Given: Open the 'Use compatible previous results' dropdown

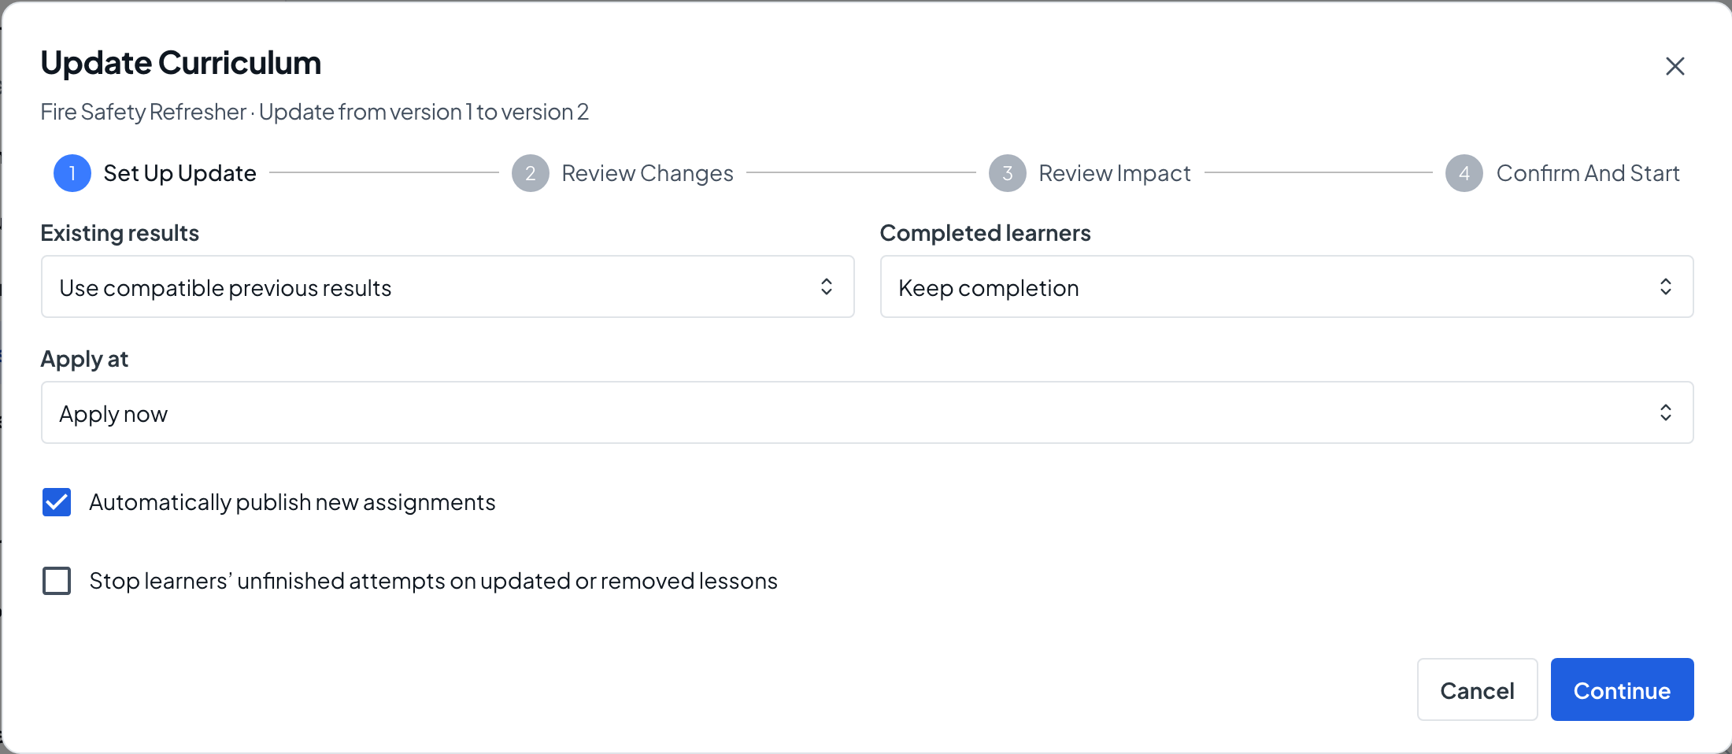Looking at the screenshot, I should coord(447,286).
